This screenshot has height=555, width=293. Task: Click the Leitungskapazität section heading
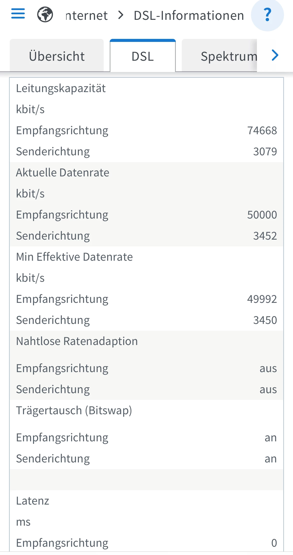point(61,88)
